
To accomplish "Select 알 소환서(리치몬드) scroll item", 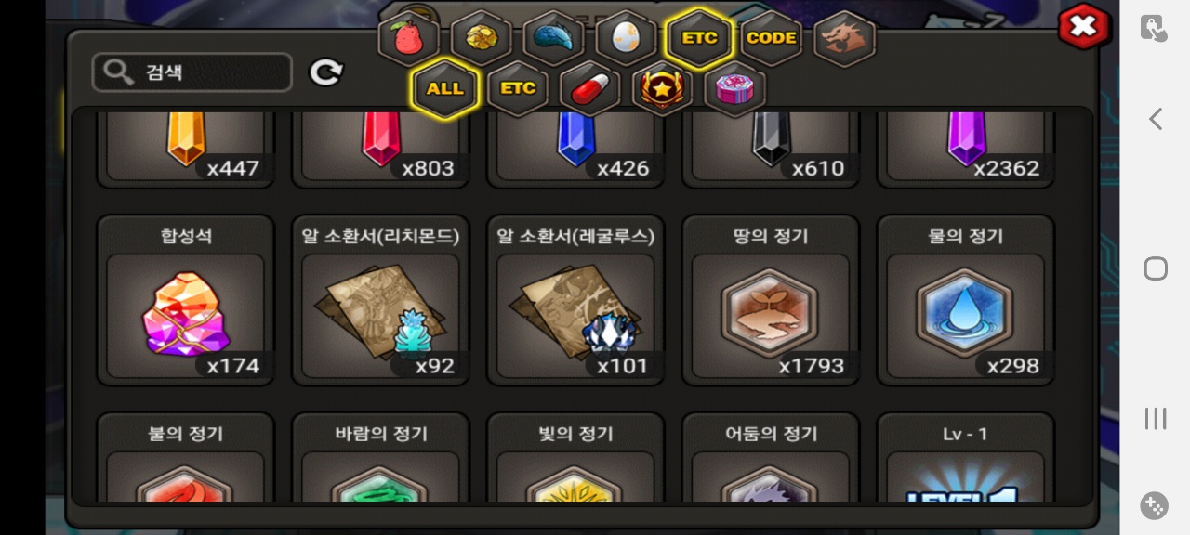I will pos(381,300).
